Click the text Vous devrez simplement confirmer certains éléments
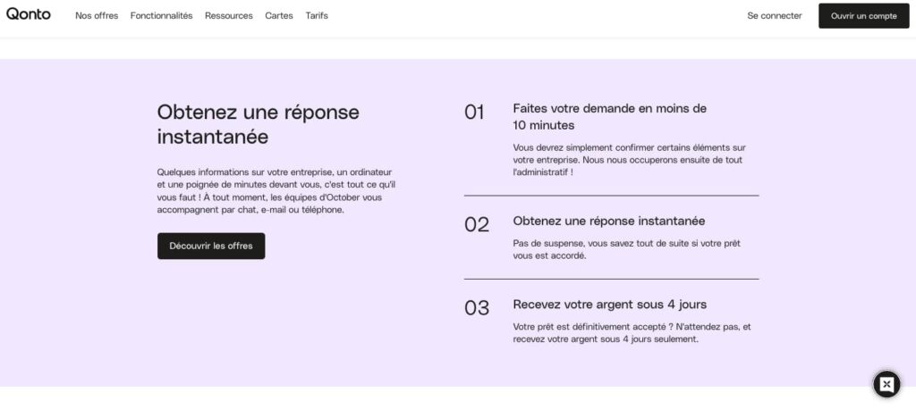Image resolution: width=916 pixels, height=410 pixels. click(x=629, y=160)
